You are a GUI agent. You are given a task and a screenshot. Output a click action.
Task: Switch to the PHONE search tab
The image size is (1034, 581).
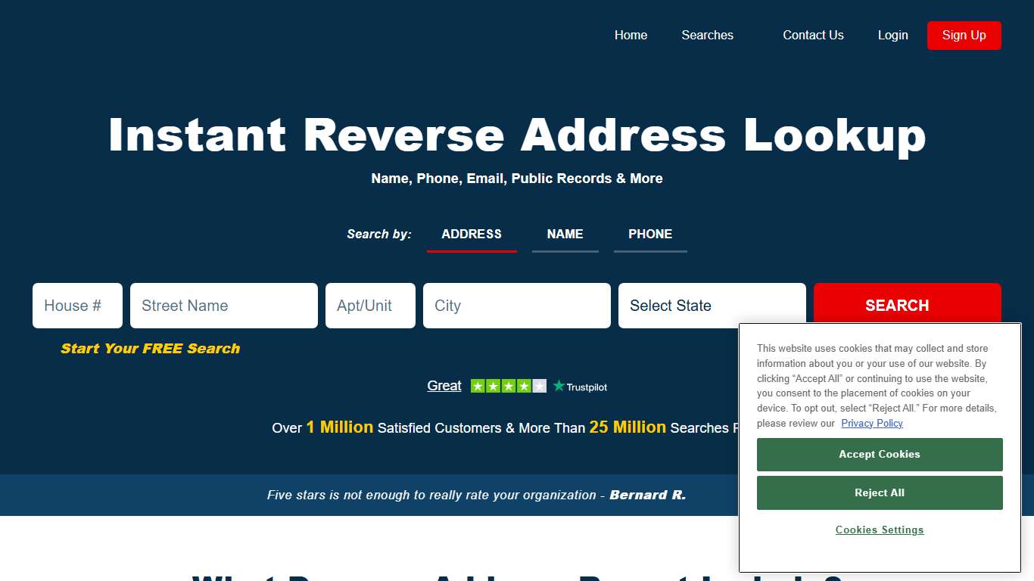[650, 234]
